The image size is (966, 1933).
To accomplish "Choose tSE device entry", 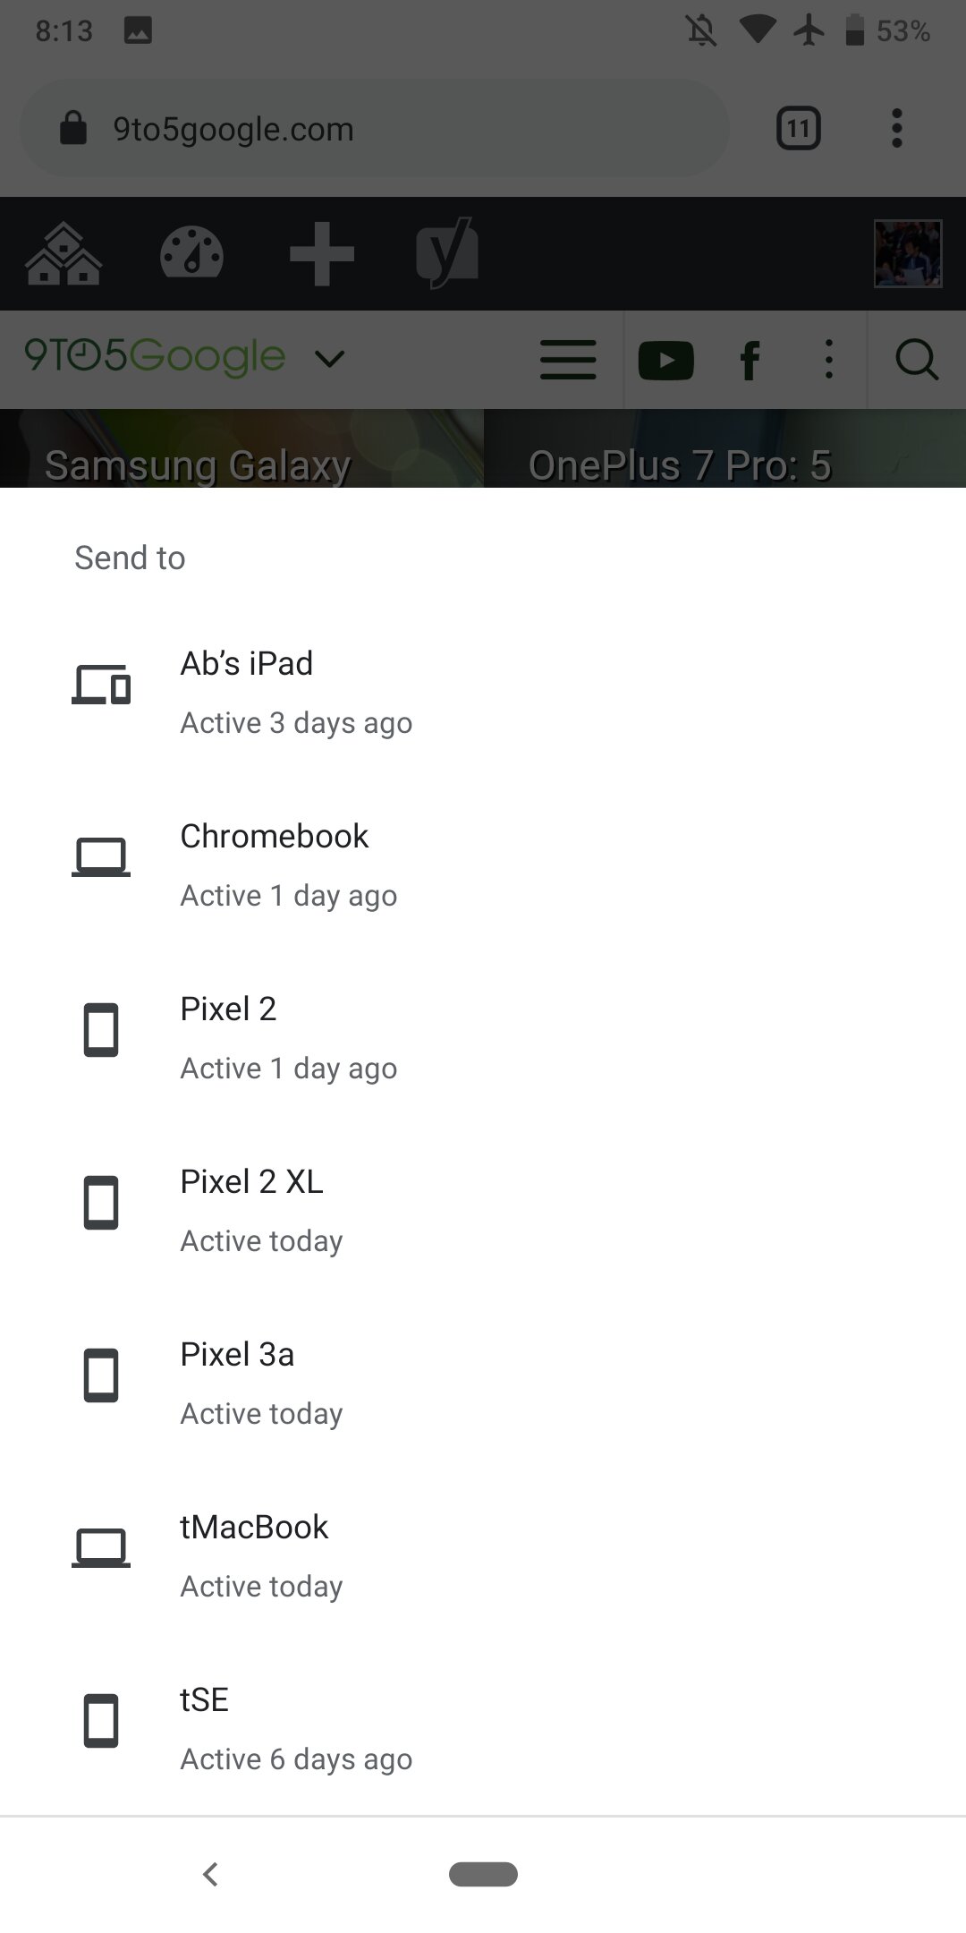I will [x=483, y=1728].
